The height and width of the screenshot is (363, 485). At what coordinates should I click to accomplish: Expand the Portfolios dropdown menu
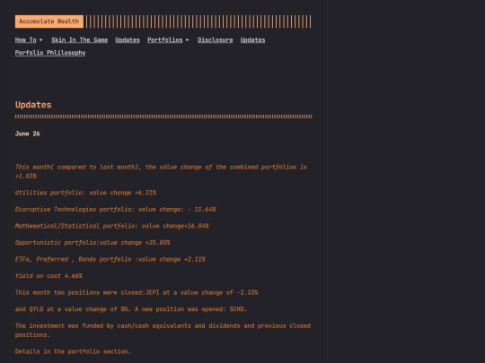point(168,40)
